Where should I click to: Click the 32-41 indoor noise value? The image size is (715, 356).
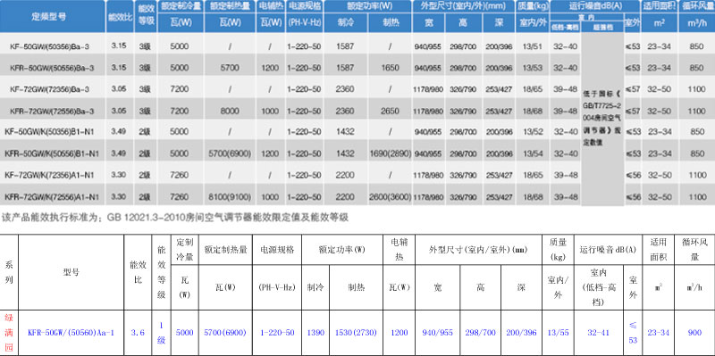pos(599,333)
